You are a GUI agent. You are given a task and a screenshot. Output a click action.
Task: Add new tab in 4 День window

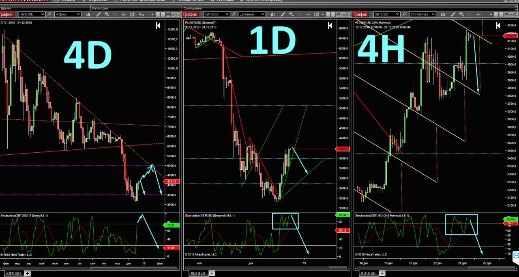pos(28,273)
